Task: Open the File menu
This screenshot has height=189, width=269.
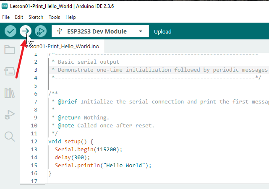Action: click(6, 17)
